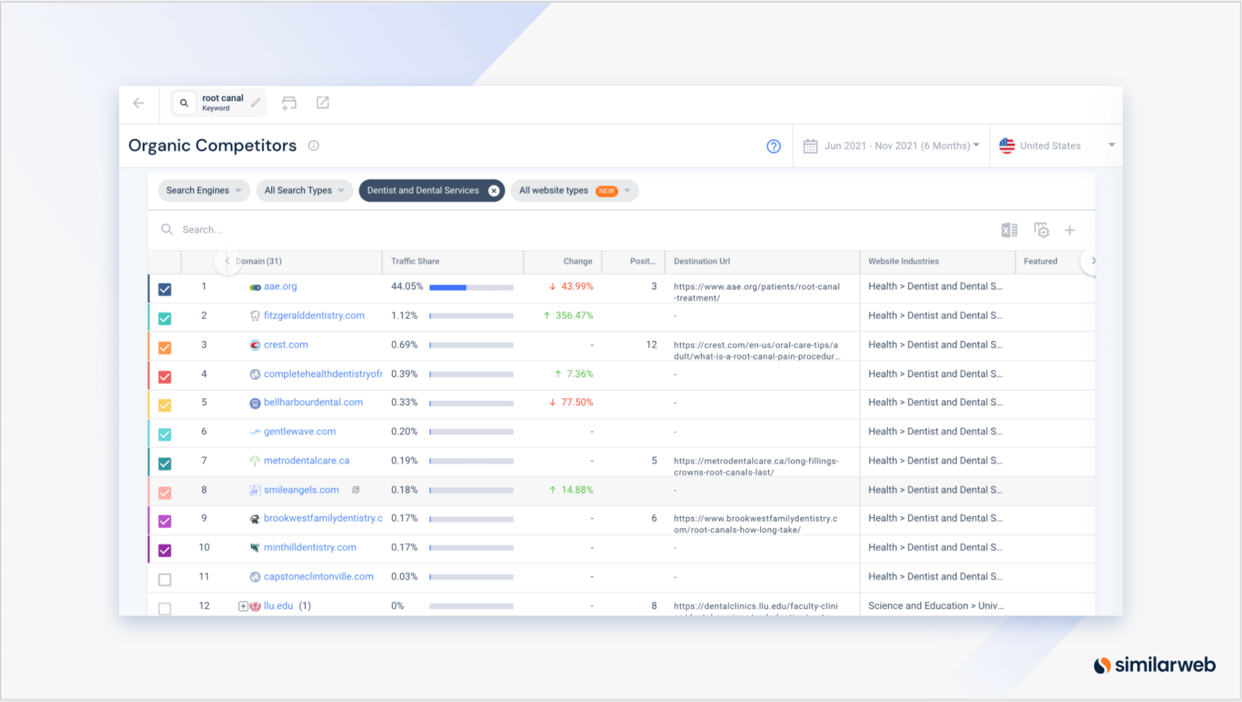Check the capstoneclintonville.com row checkbox
The width and height of the screenshot is (1242, 702).
click(165, 579)
